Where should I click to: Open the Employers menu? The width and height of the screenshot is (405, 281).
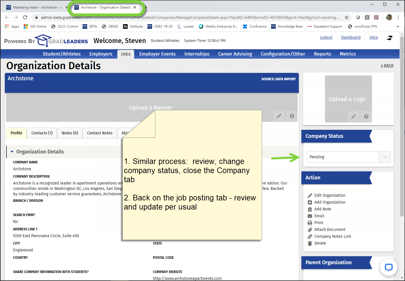[101, 54]
